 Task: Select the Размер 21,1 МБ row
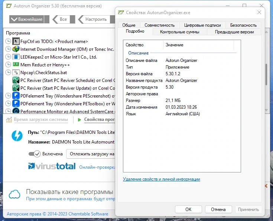[x=181, y=100]
